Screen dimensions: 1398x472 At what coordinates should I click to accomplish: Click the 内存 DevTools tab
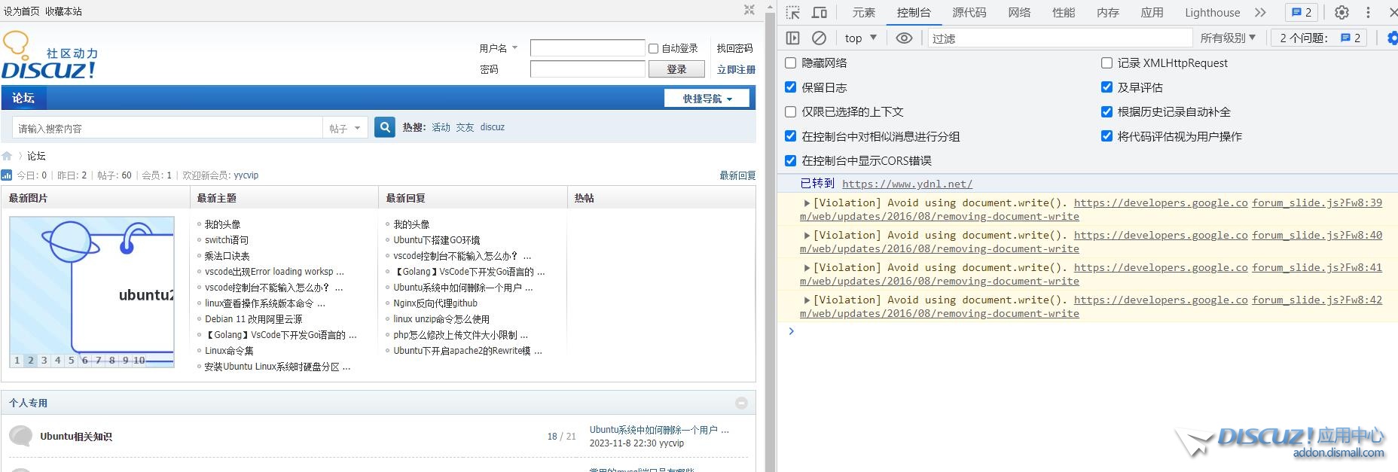point(1107,13)
